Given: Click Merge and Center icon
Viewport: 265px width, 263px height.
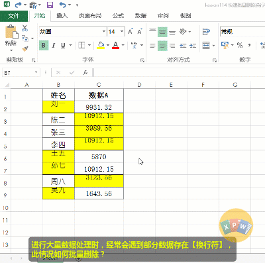Looking at the screenshot, I should tap(206, 46).
